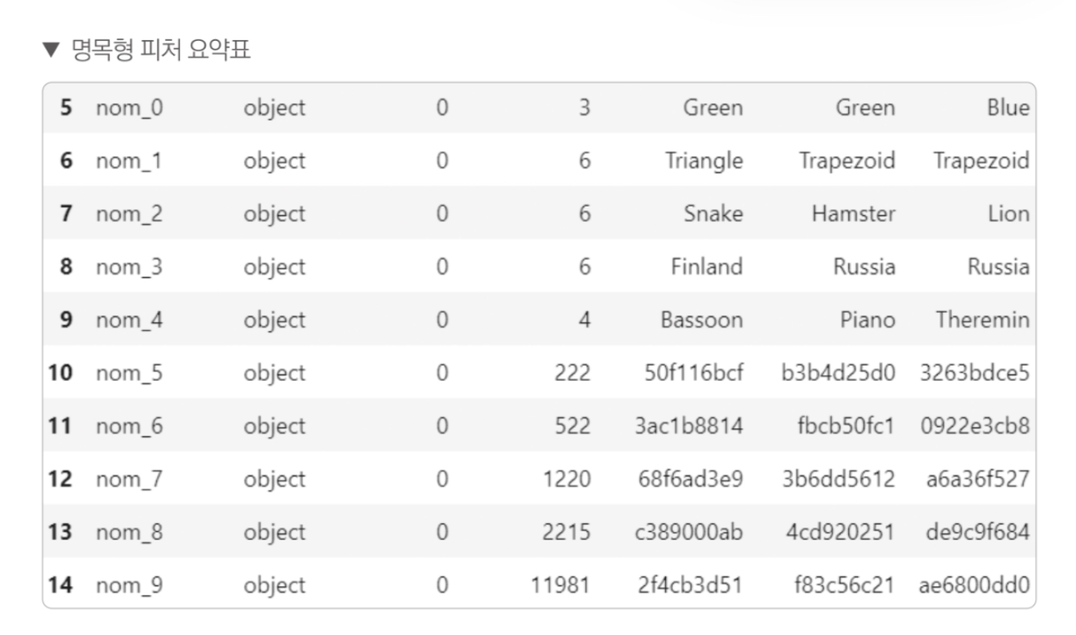
Task: Select the Finland cell in nom_3 row
Action: point(707,267)
